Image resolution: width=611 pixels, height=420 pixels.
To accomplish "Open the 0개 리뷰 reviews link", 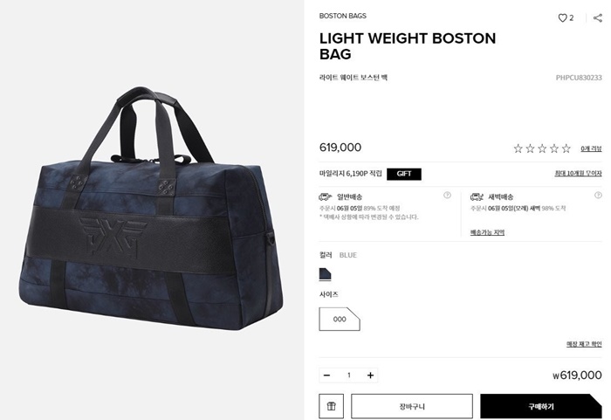I will pos(591,148).
